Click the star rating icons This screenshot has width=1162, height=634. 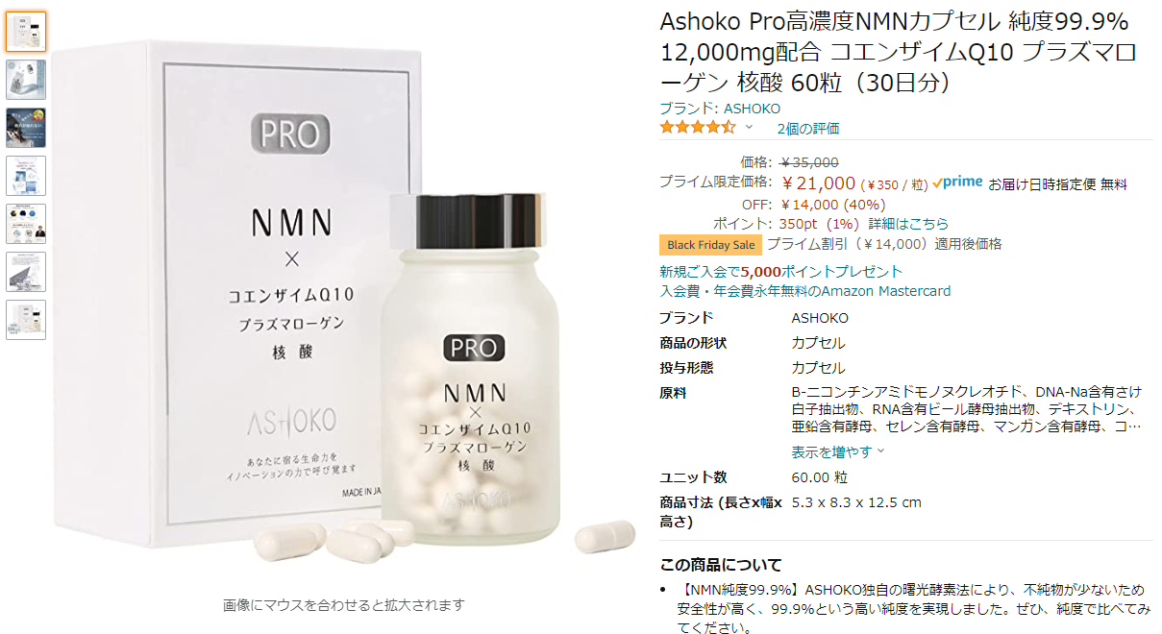(x=698, y=127)
